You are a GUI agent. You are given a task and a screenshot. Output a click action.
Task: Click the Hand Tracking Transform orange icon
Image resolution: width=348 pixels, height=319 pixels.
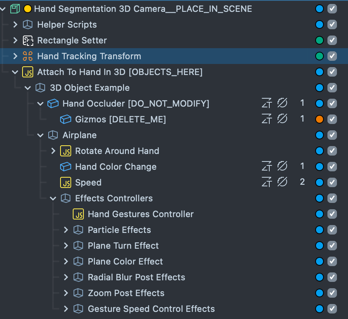point(28,56)
